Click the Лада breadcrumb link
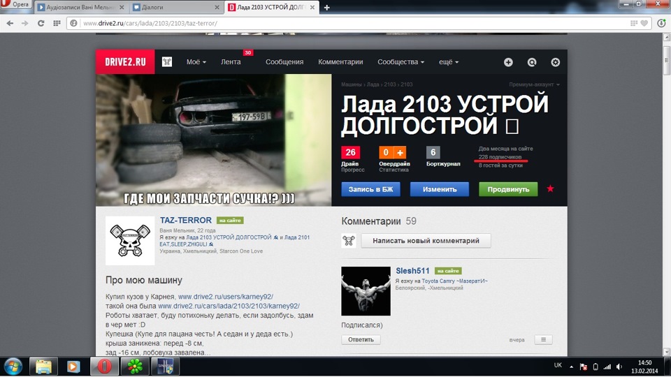This screenshot has height=377, width=671. pyautogui.click(x=373, y=84)
